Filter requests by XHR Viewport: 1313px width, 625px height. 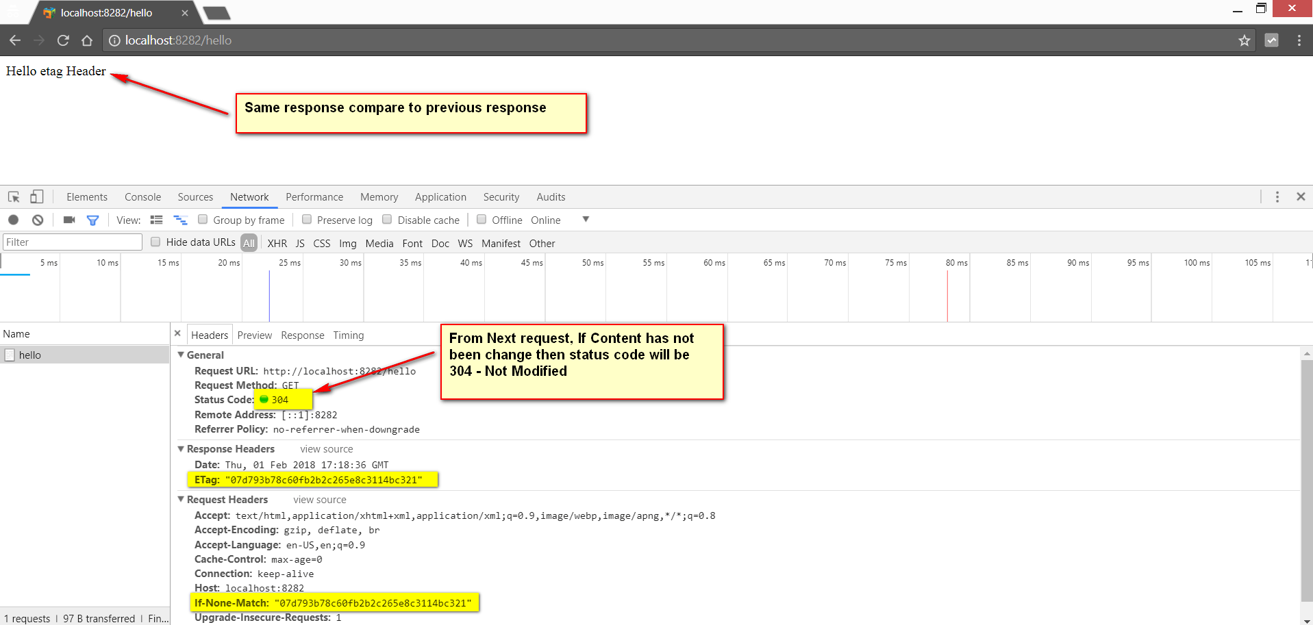[x=277, y=243]
